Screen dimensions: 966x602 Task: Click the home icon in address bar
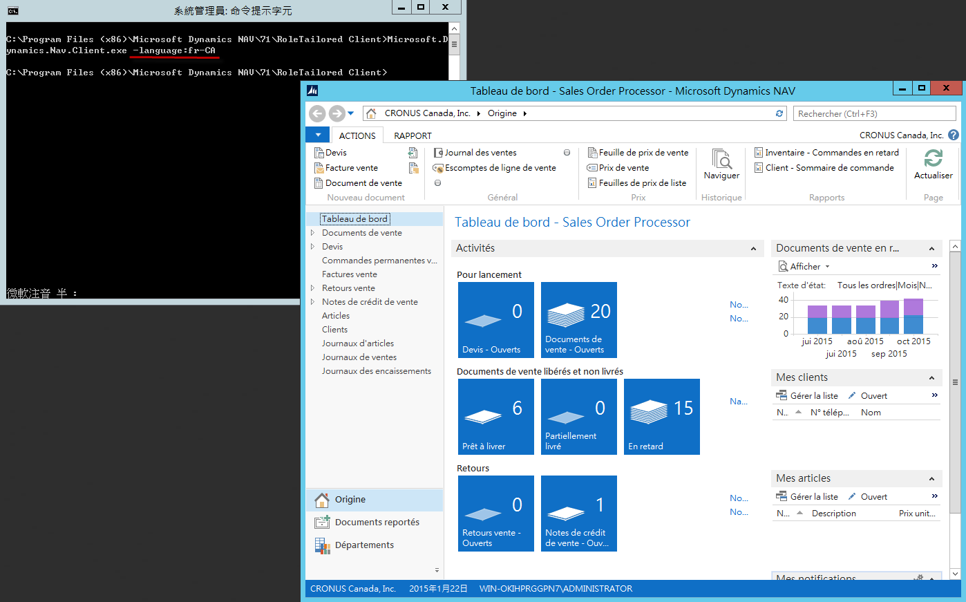point(371,113)
